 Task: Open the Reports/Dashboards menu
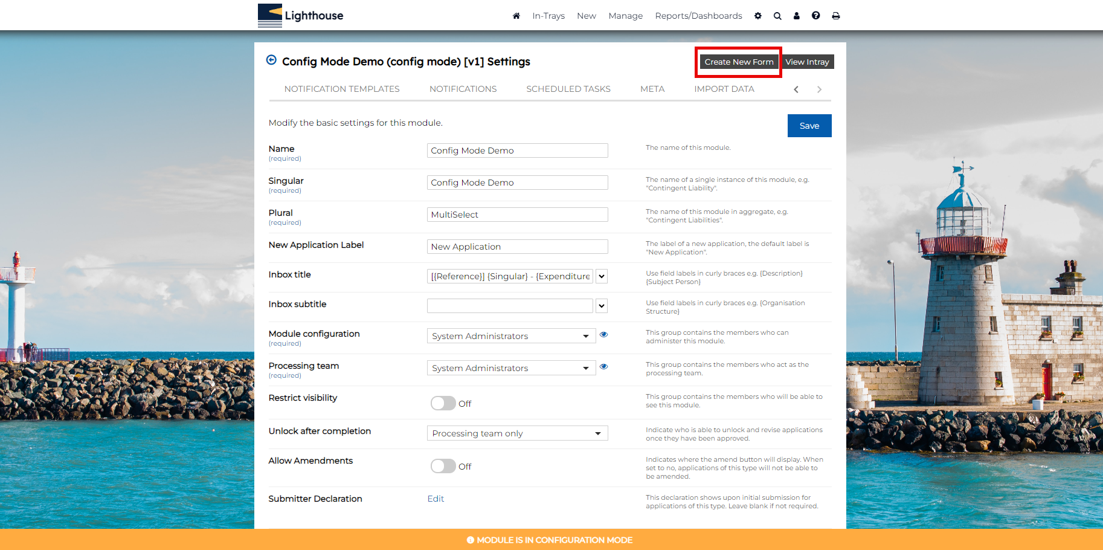(x=698, y=16)
